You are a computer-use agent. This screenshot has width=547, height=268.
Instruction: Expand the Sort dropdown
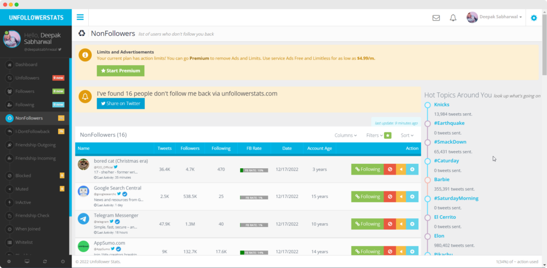click(x=407, y=135)
